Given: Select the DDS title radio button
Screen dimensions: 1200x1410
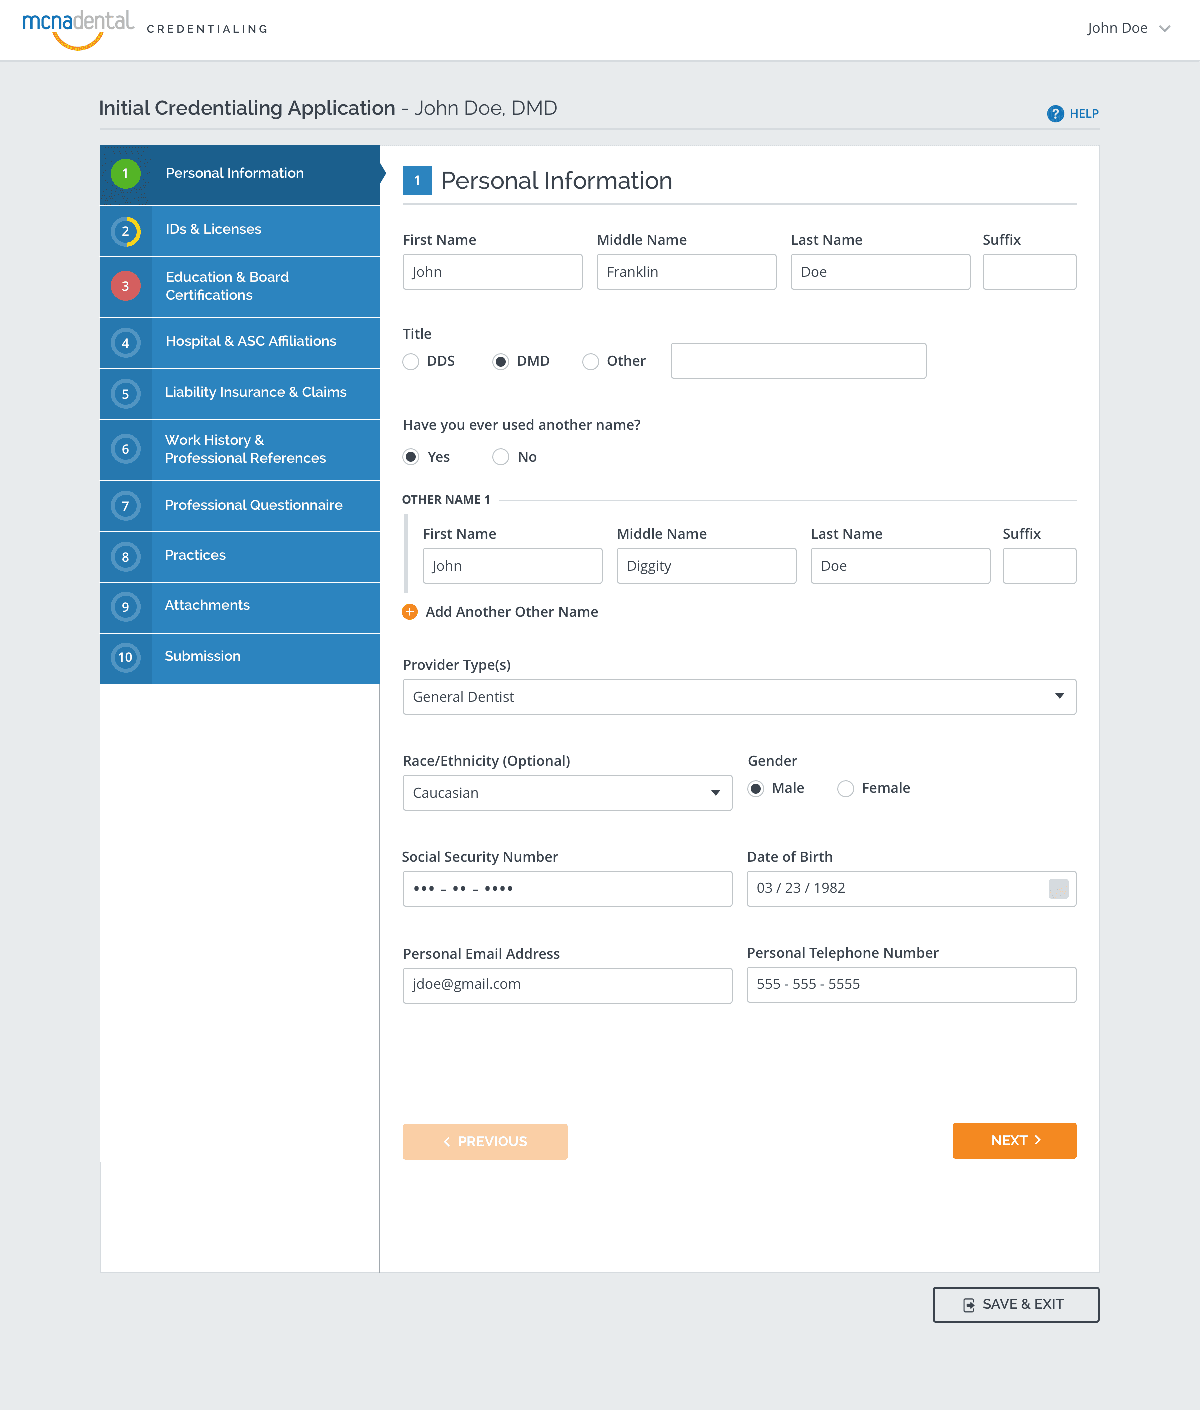Looking at the screenshot, I should (411, 362).
